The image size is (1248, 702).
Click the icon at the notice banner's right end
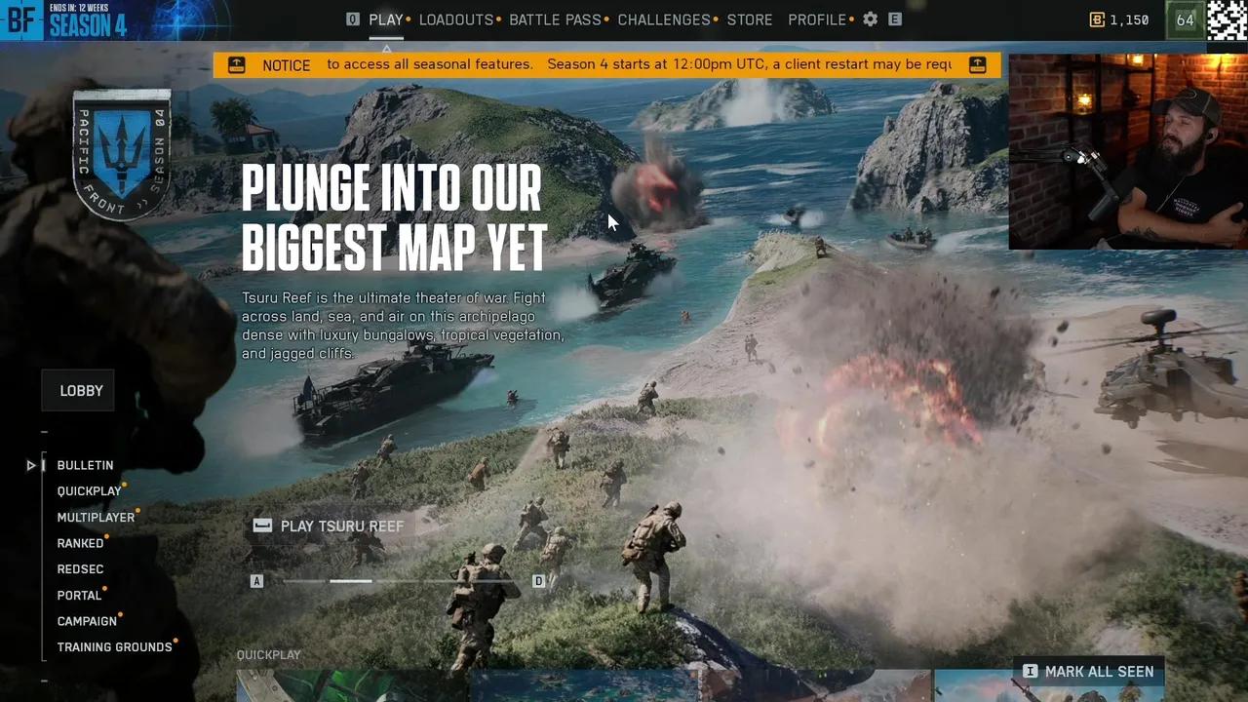point(978,65)
